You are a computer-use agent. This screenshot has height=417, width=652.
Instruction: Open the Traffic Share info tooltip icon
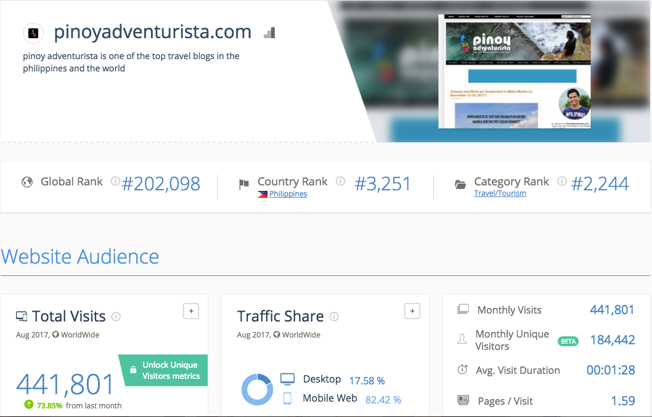[334, 317]
